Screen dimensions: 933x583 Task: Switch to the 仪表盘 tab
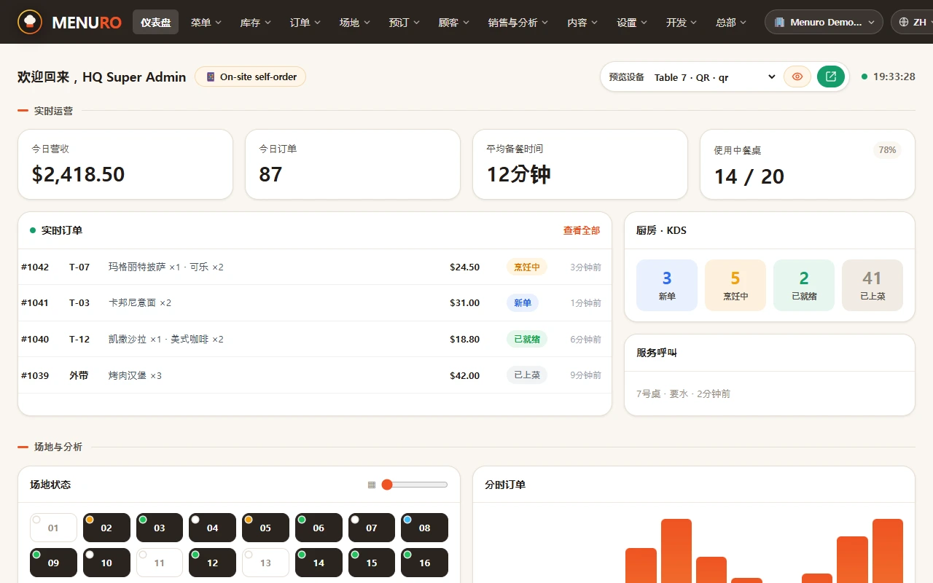tap(155, 23)
